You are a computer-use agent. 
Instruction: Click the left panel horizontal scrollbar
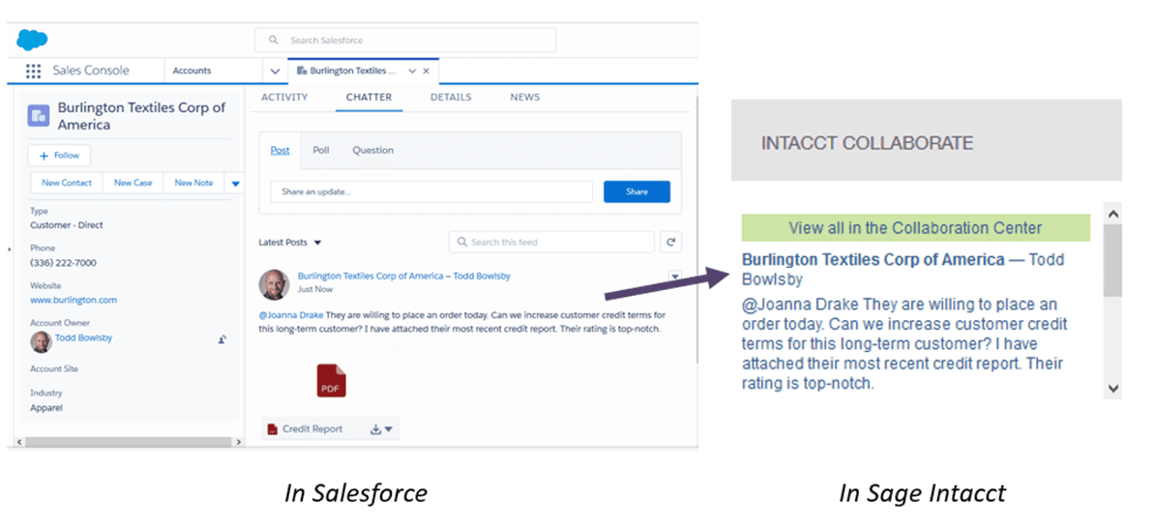click(129, 443)
